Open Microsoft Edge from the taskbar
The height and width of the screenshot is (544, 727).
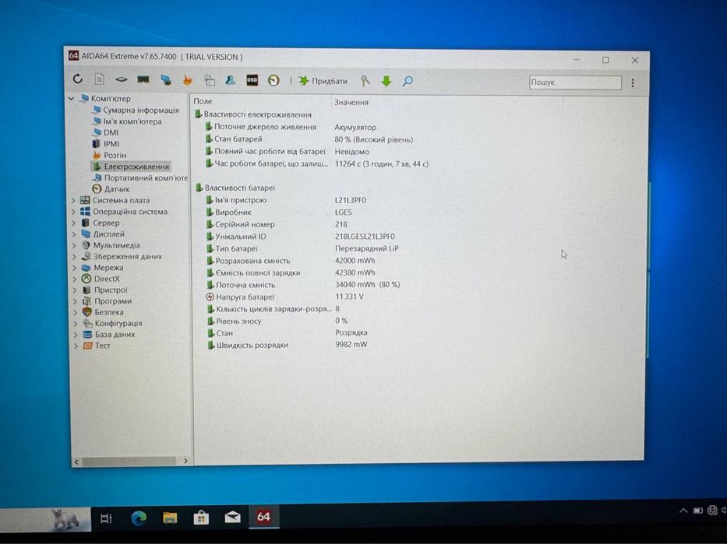pyautogui.click(x=139, y=518)
